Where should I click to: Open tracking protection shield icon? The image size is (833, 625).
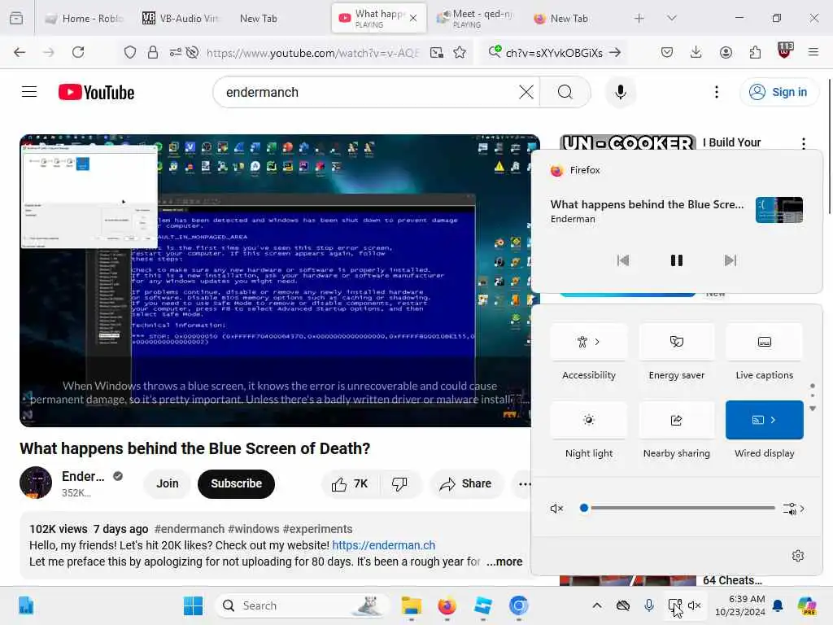tap(130, 52)
